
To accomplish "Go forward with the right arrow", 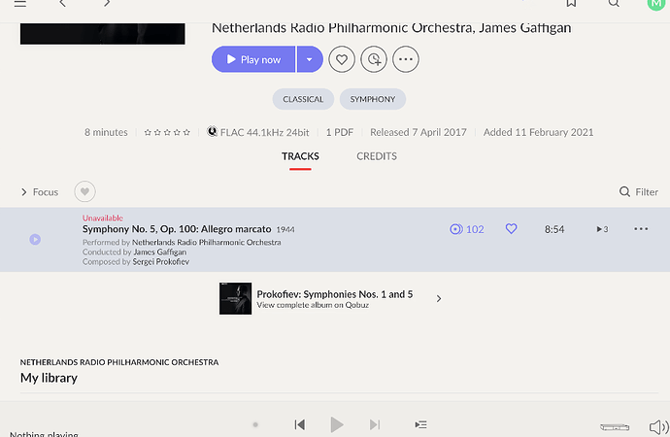I will 107,3.
